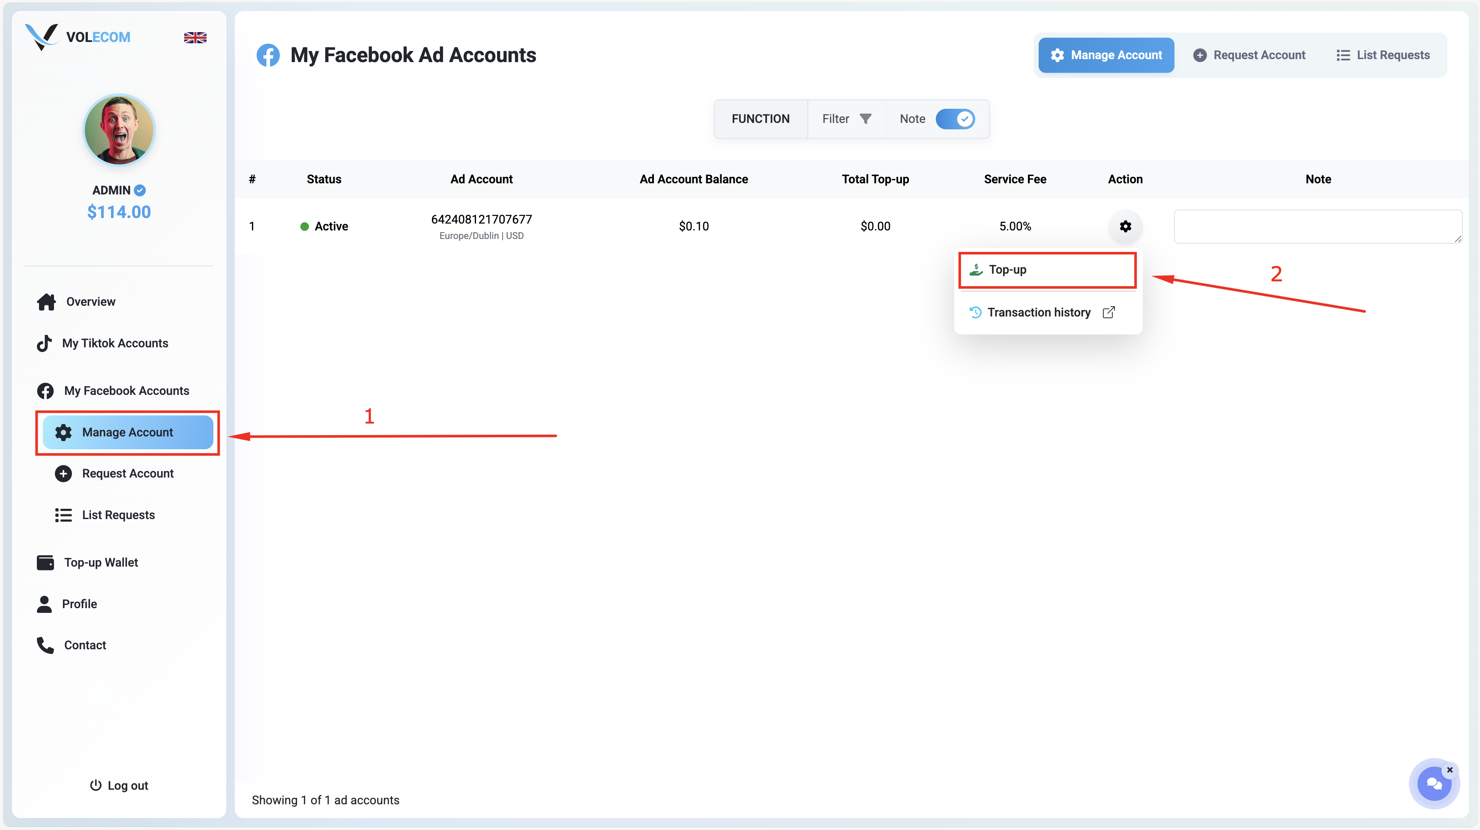Click Europe/Dublin | USD text
The width and height of the screenshot is (1480, 830).
[482, 236]
